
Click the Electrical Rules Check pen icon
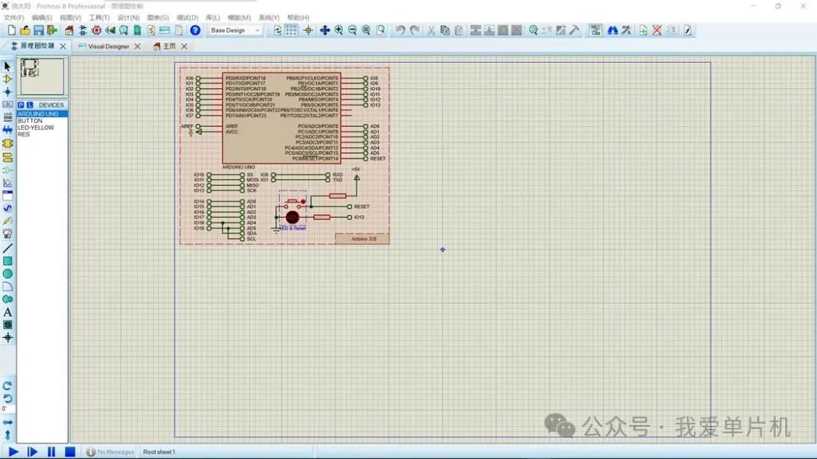click(x=688, y=30)
